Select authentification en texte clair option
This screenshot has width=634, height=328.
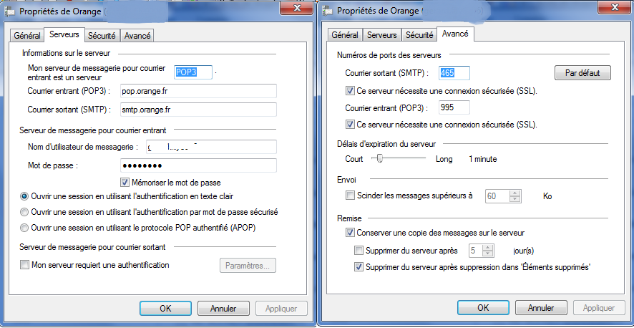[x=24, y=196]
